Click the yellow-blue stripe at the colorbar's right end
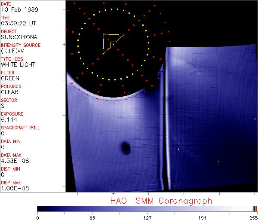 (255, 208)
